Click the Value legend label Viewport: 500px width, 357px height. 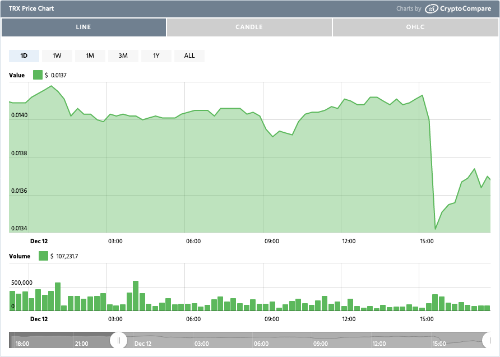coord(17,75)
